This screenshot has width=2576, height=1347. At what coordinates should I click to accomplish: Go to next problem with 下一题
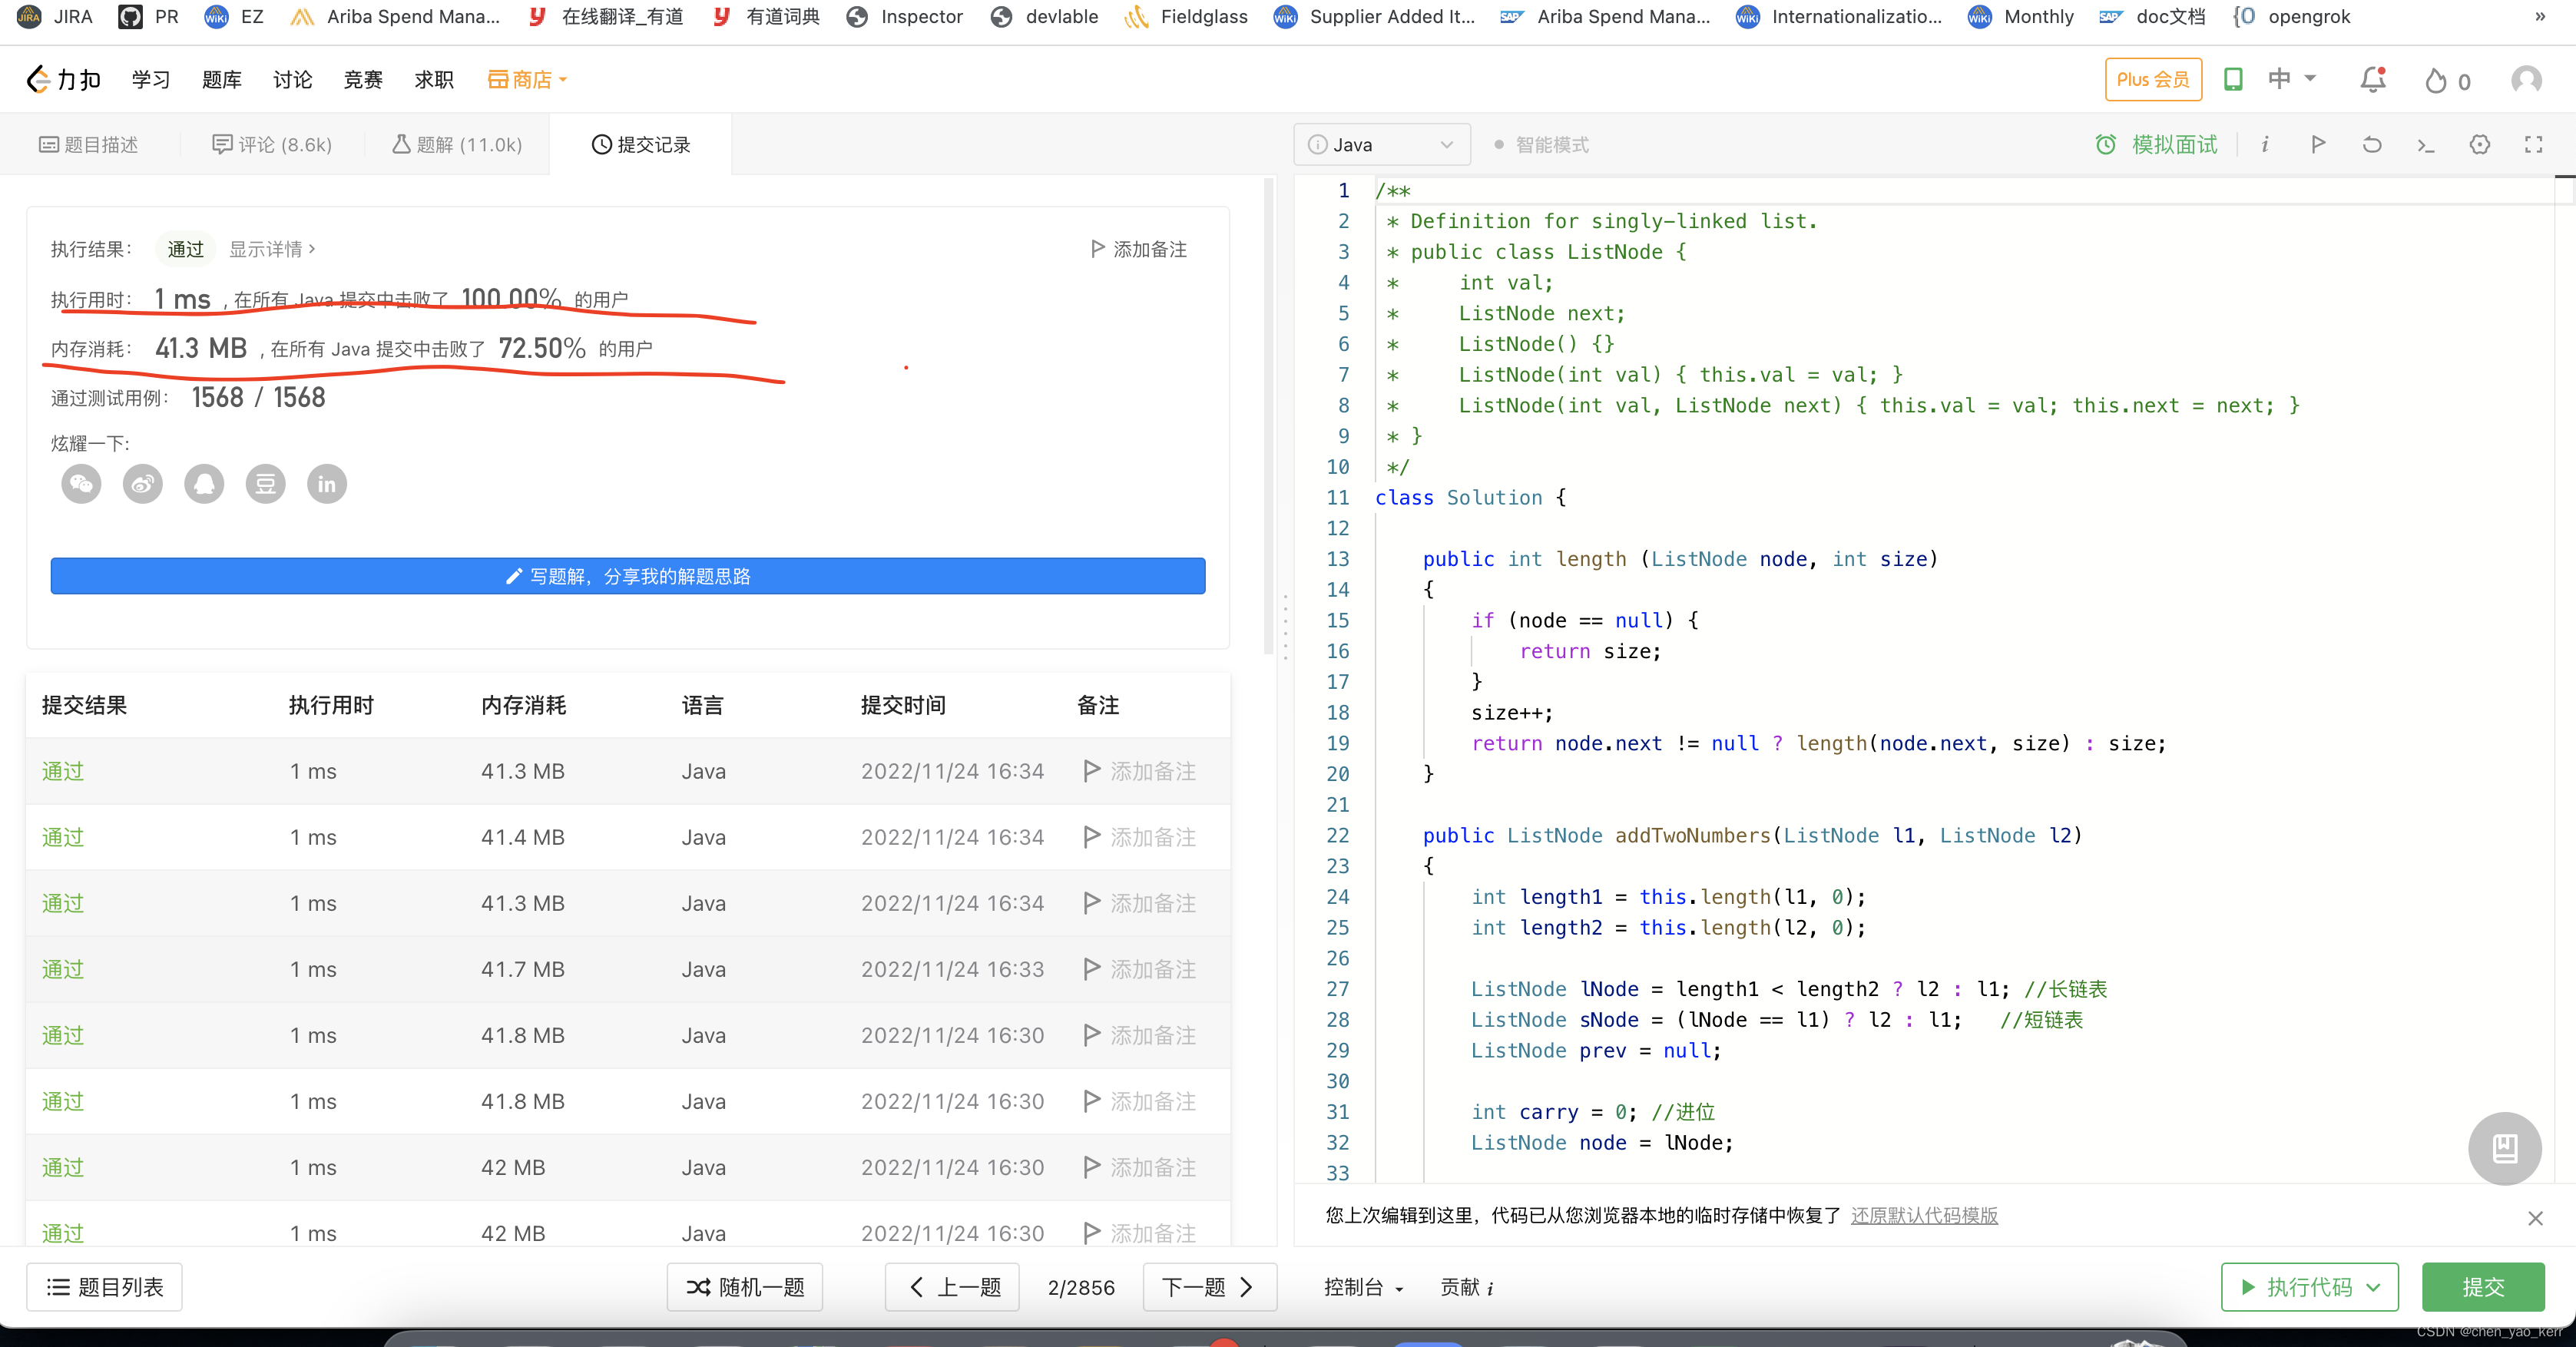(1208, 1288)
